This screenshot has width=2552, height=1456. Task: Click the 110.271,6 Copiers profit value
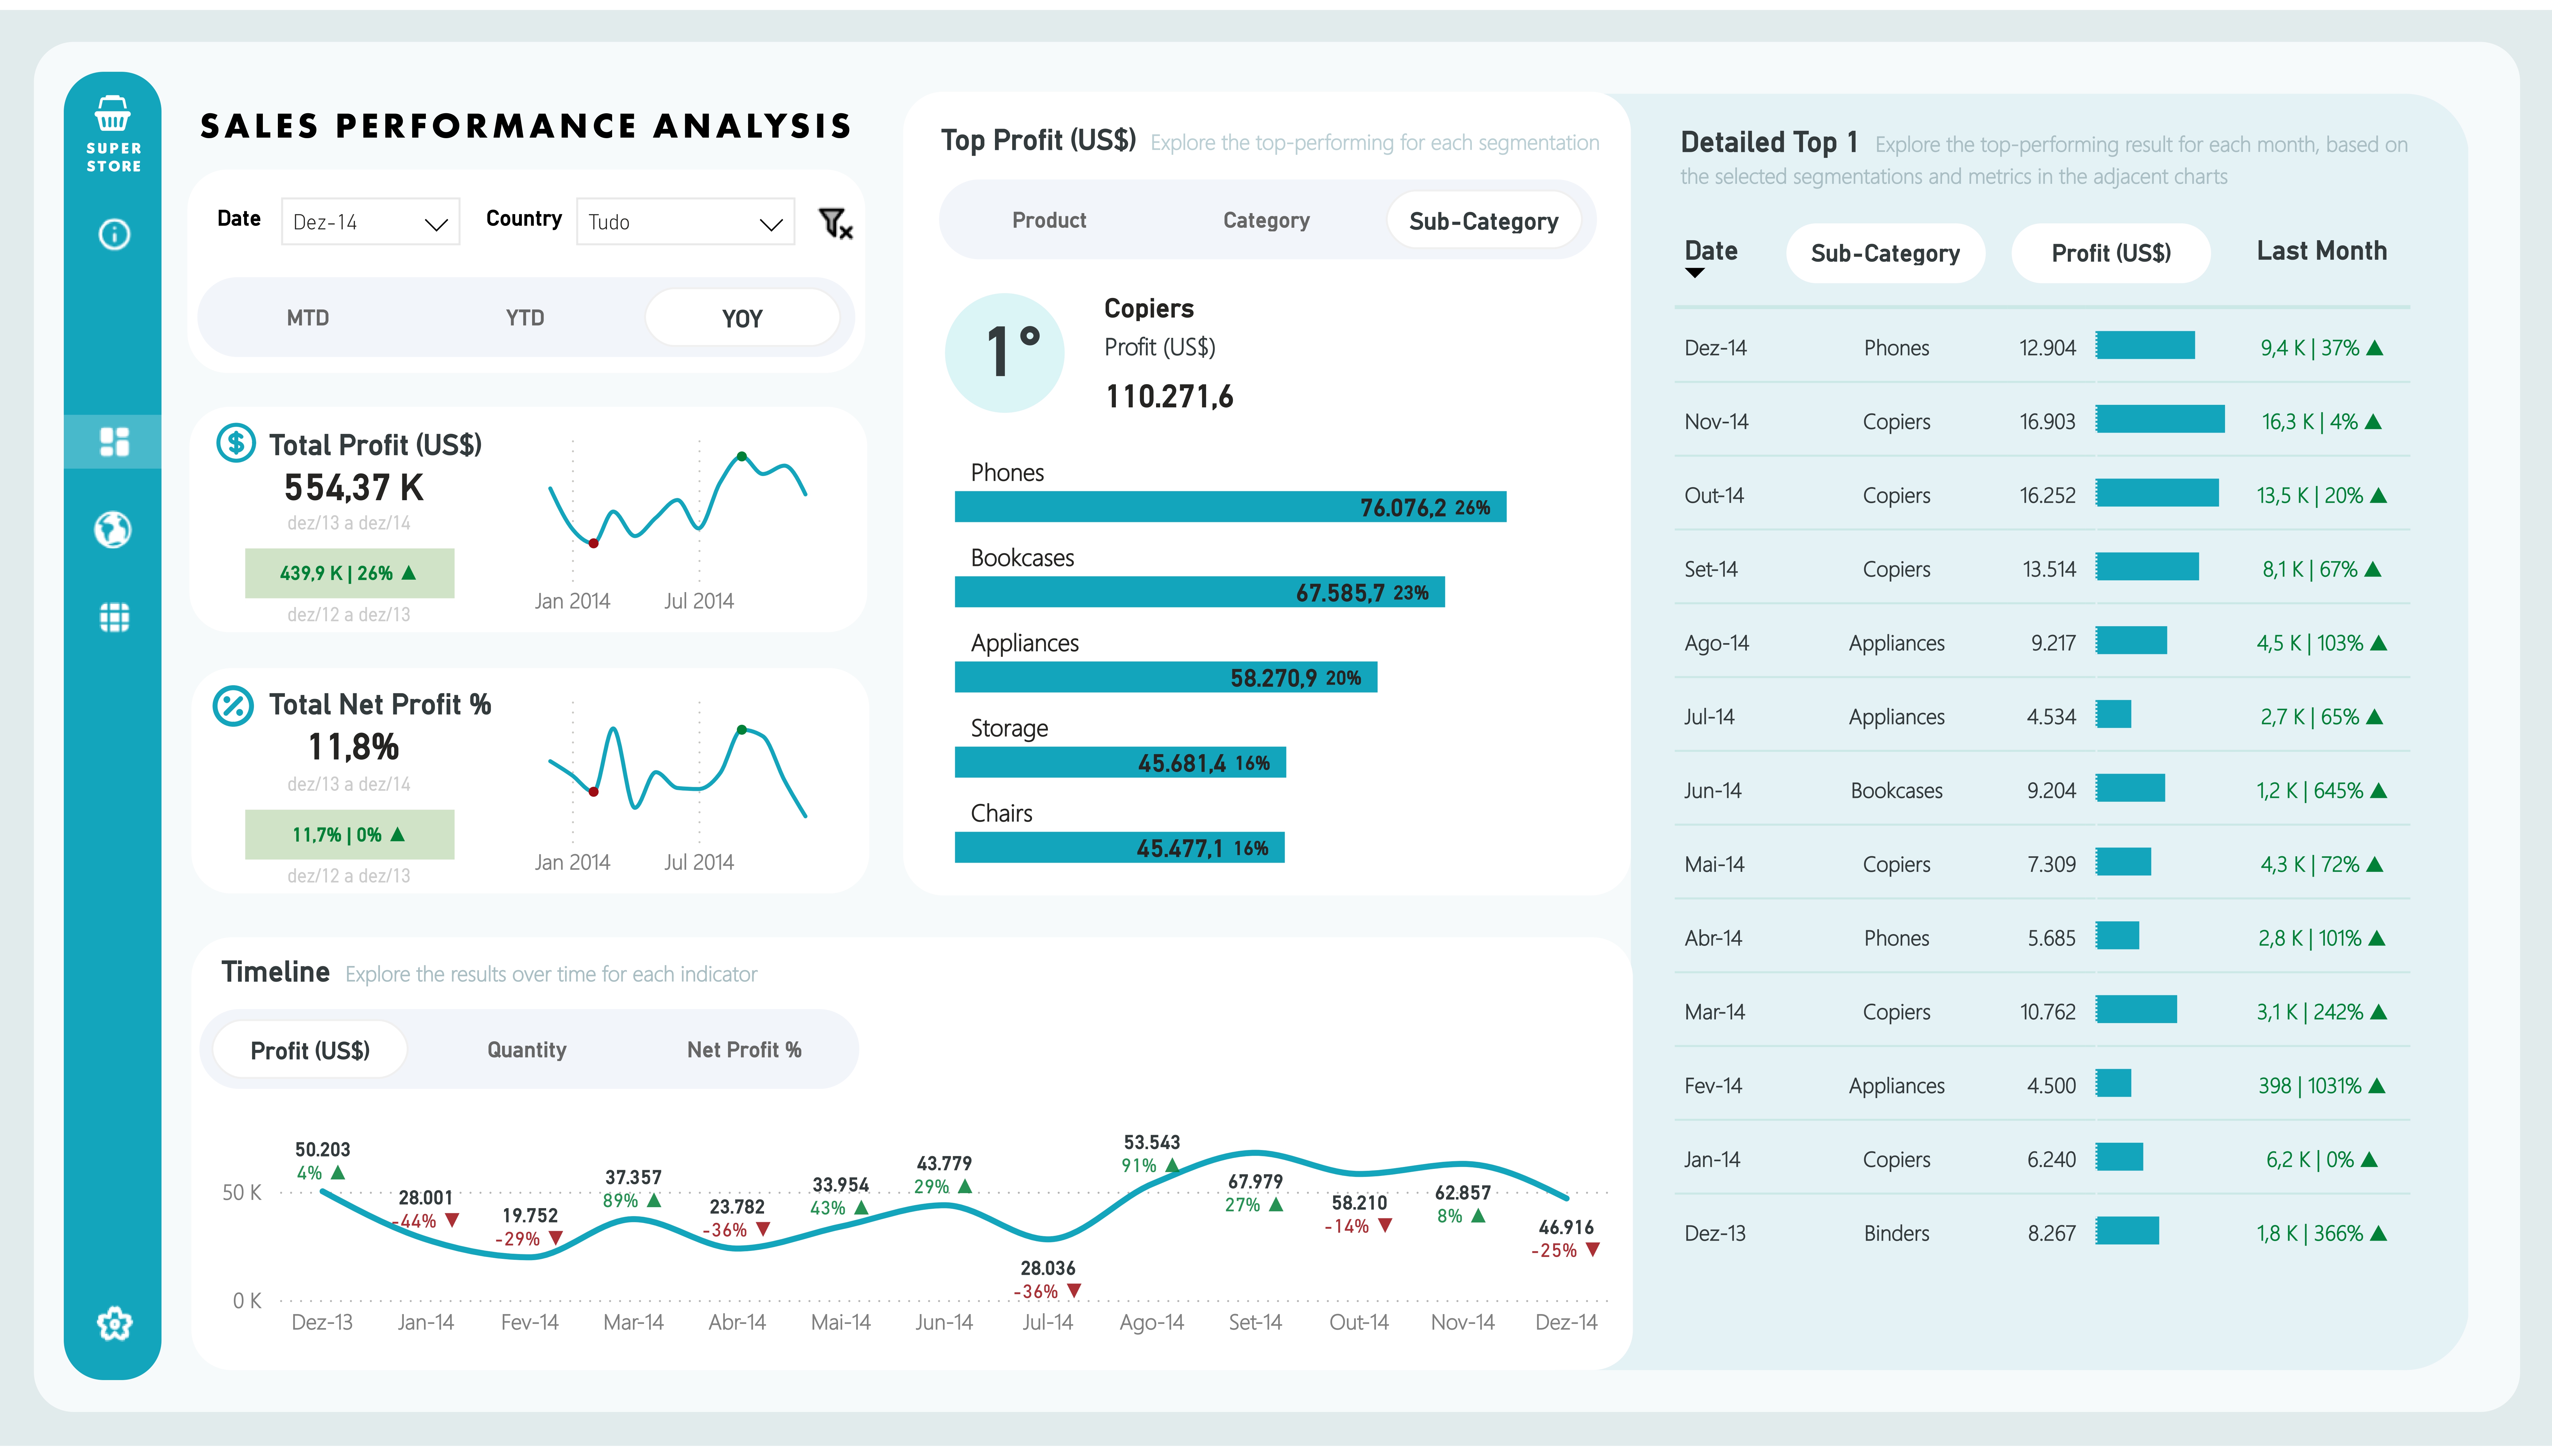point(1169,397)
